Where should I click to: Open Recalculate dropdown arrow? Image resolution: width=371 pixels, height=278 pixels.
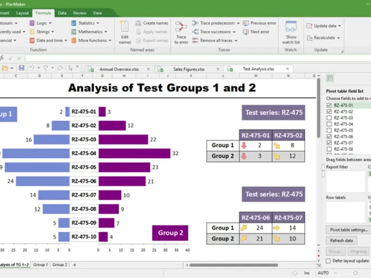(x=339, y=38)
